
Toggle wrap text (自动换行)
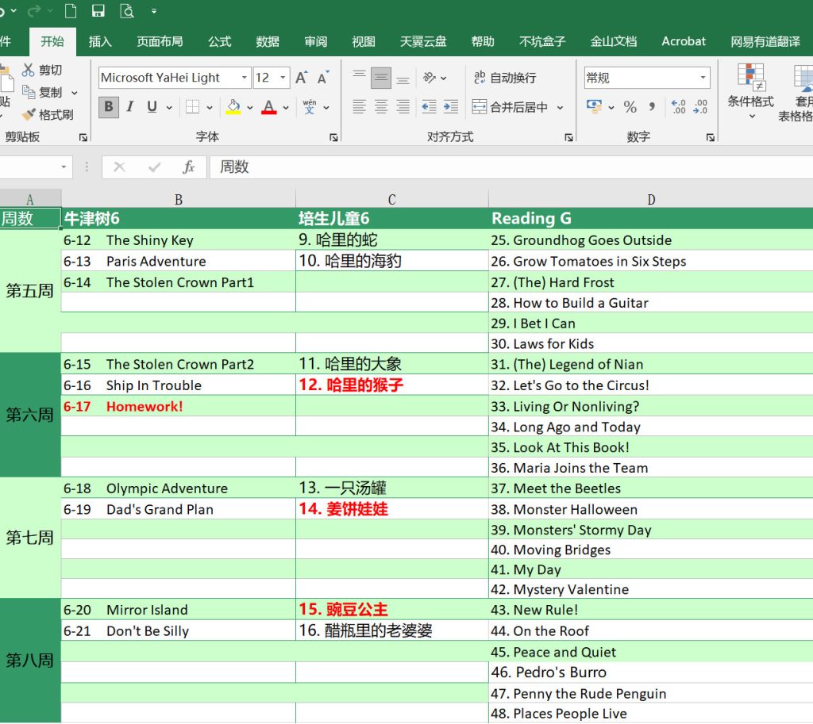coord(505,78)
